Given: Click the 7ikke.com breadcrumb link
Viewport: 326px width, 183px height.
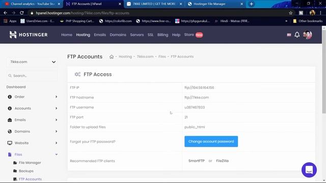Looking at the screenshot, I should coord(145,56).
